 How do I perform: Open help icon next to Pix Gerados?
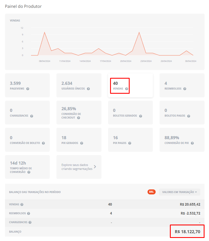click(82, 143)
